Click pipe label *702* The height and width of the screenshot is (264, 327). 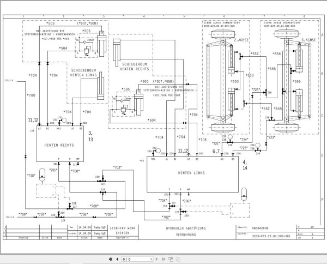point(166,217)
